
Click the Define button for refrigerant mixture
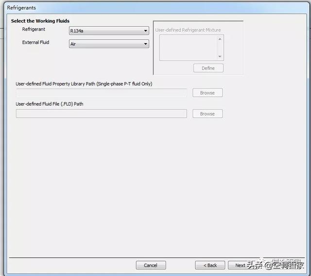208,68
